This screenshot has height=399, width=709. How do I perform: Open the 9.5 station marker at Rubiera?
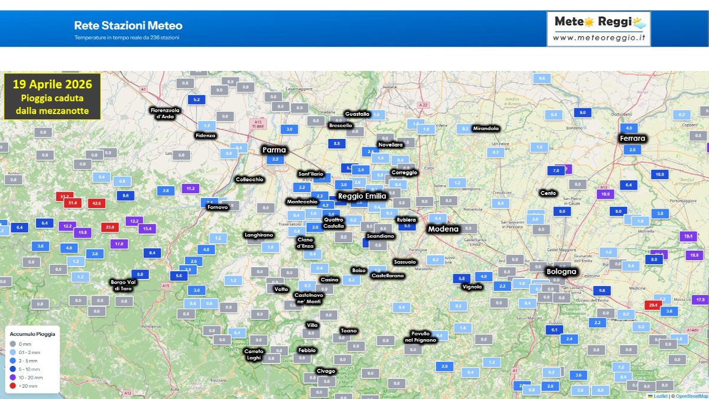pyautogui.click(x=406, y=226)
